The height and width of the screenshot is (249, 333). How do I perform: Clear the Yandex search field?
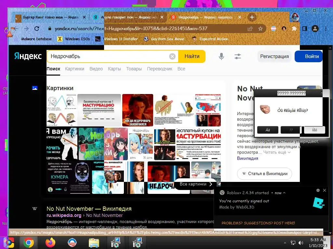point(172,56)
